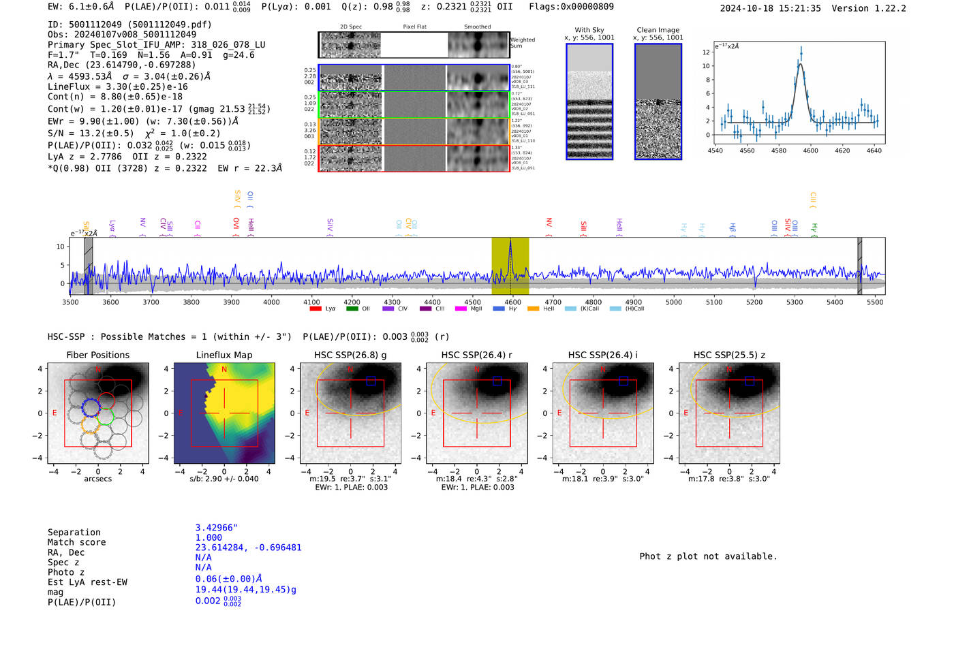Click the Match score value 1.000
The width and height of the screenshot is (954, 649).
[209, 537]
